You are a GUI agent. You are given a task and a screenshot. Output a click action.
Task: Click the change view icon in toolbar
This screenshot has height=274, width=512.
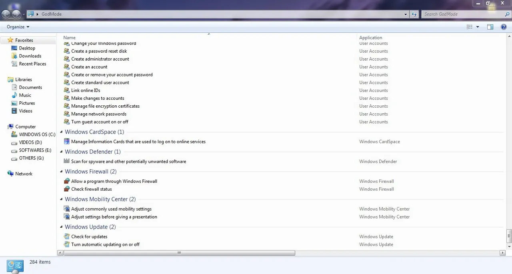pyautogui.click(x=470, y=27)
